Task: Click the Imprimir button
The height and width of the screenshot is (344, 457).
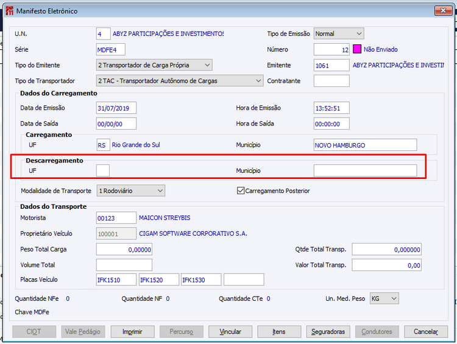Action: pyautogui.click(x=132, y=332)
